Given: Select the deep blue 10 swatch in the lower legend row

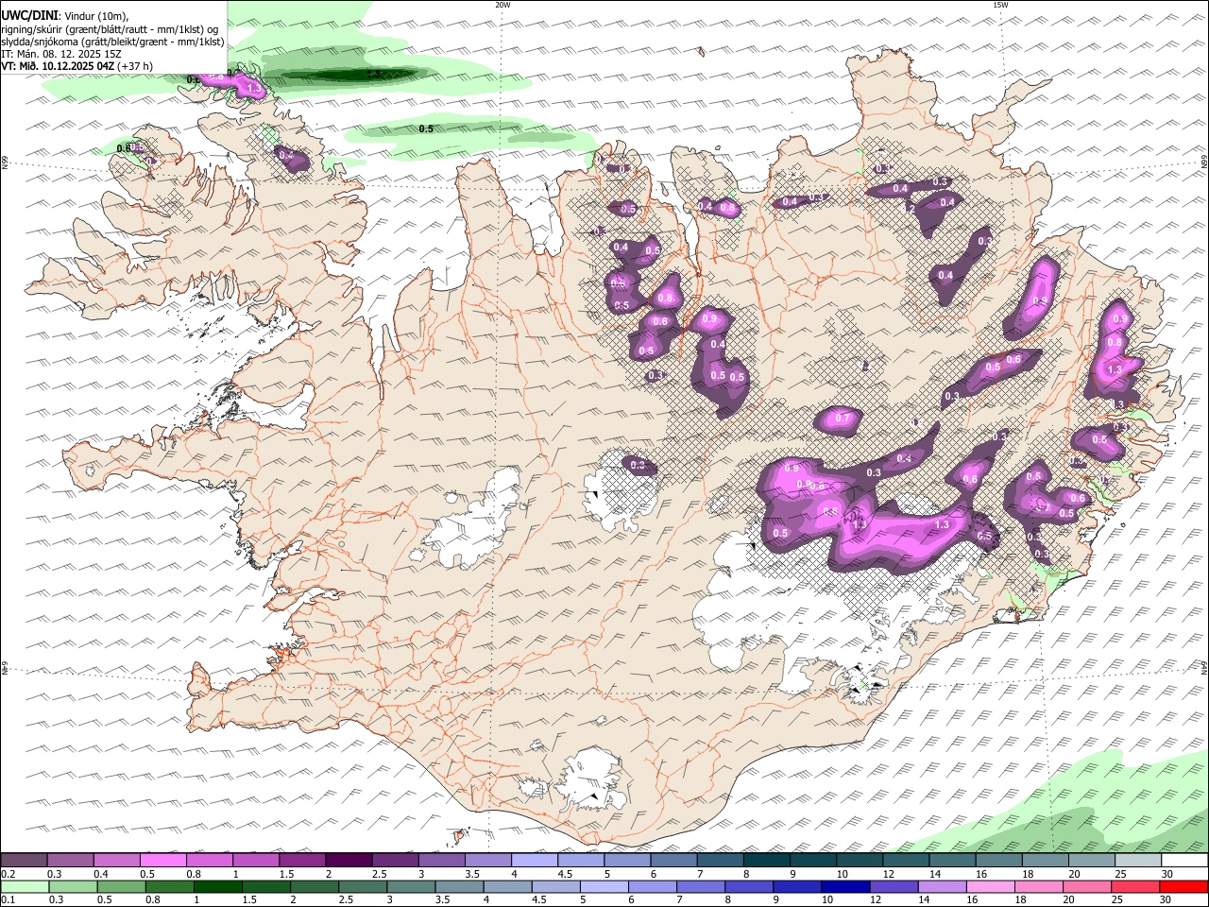Looking at the screenshot, I should click(844, 887).
